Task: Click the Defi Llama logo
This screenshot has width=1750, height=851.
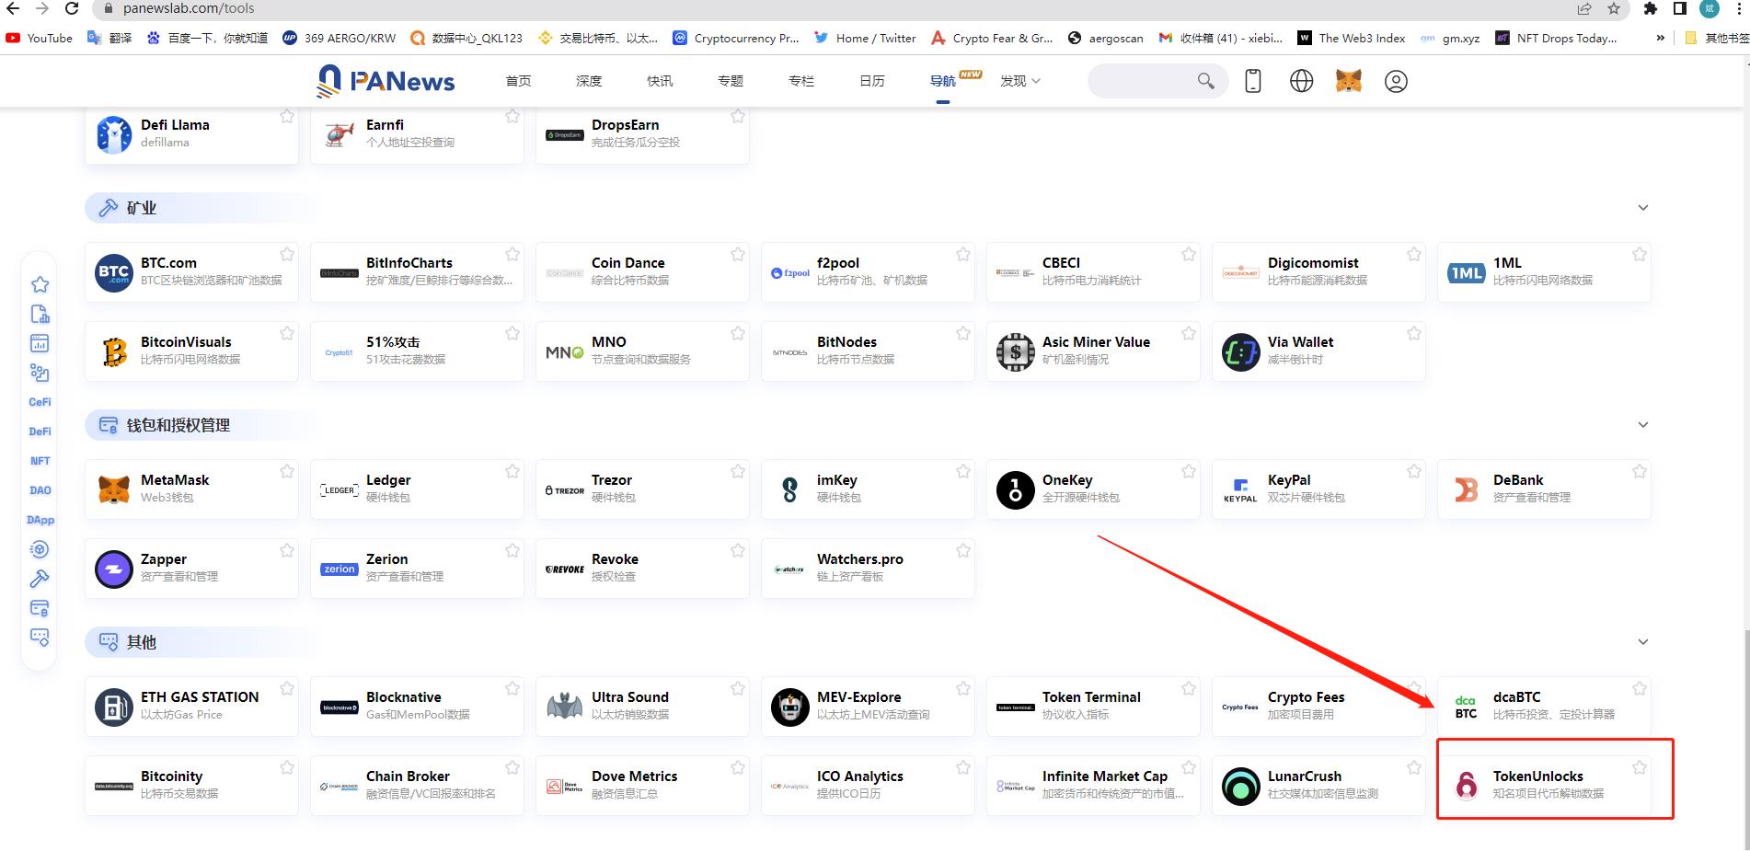Action: [114, 134]
